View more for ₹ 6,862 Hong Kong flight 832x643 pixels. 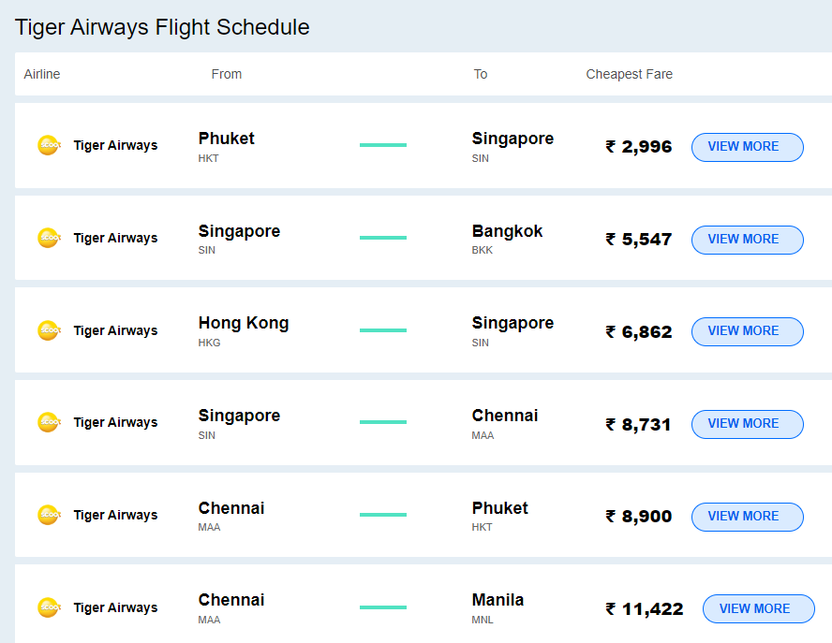[747, 331]
